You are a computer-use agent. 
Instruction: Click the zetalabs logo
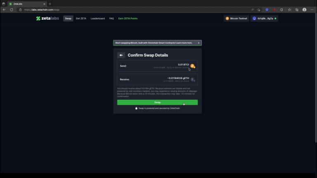coord(47,19)
